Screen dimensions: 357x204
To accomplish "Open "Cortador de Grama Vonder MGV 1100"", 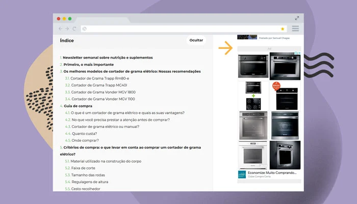I will pyautogui.click(x=103, y=99).
